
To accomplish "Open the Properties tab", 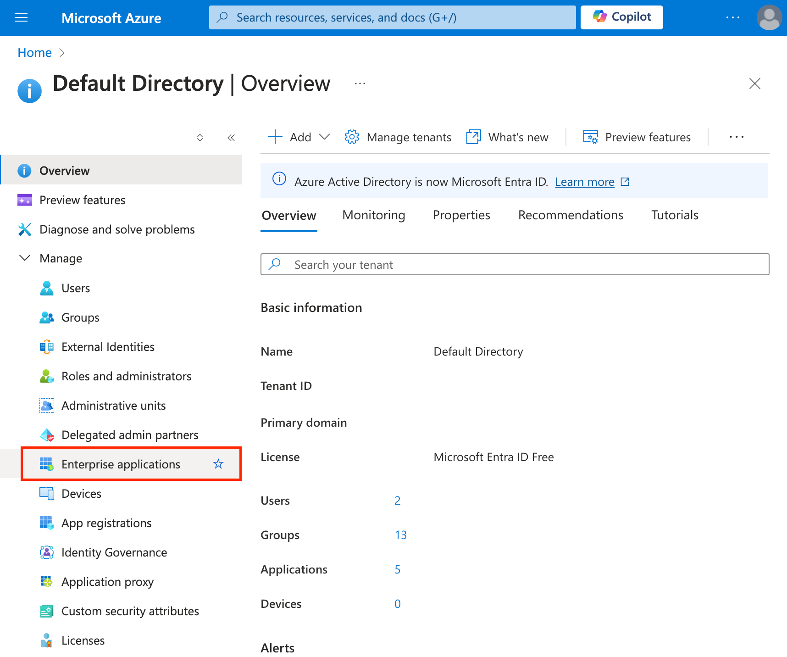I will [x=461, y=215].
